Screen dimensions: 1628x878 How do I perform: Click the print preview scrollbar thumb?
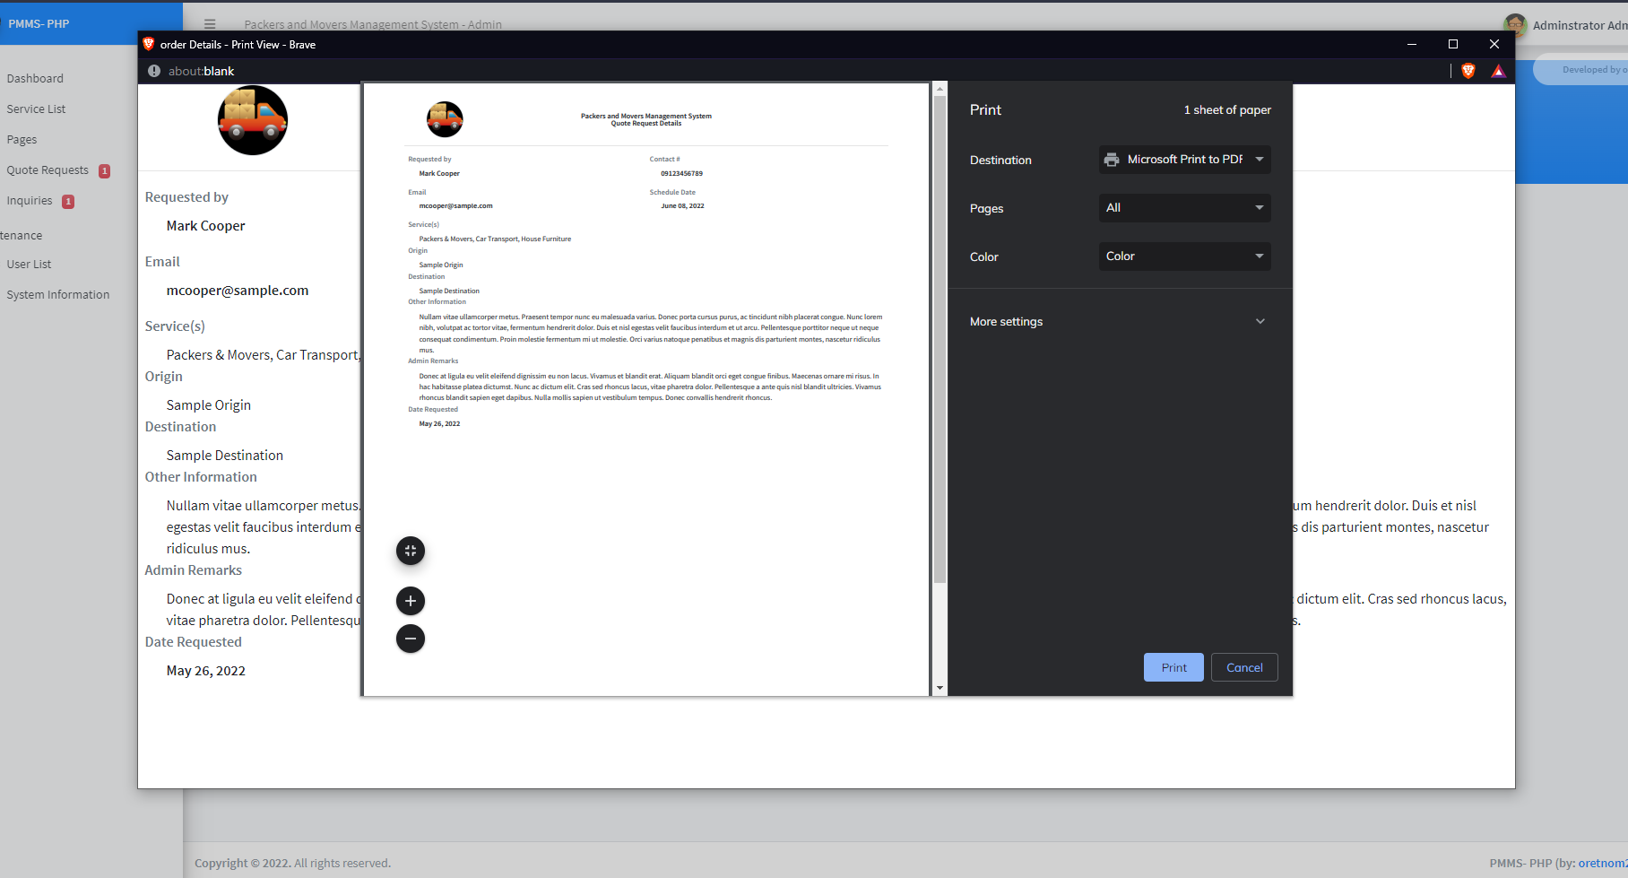940,339
